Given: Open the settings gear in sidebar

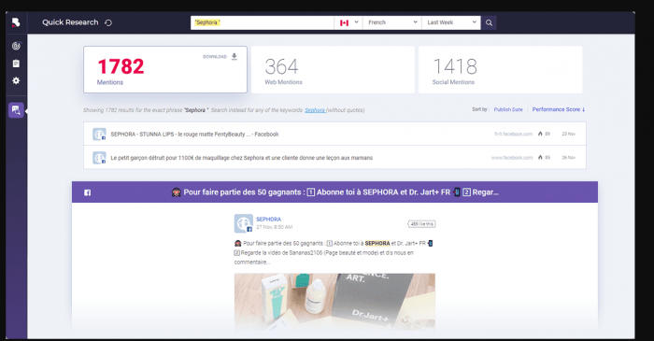Looking at the screenshot, I should coord(16,80).
